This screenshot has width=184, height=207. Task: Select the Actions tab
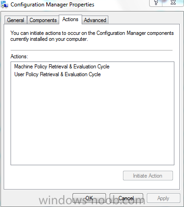(x=70, y=19)
